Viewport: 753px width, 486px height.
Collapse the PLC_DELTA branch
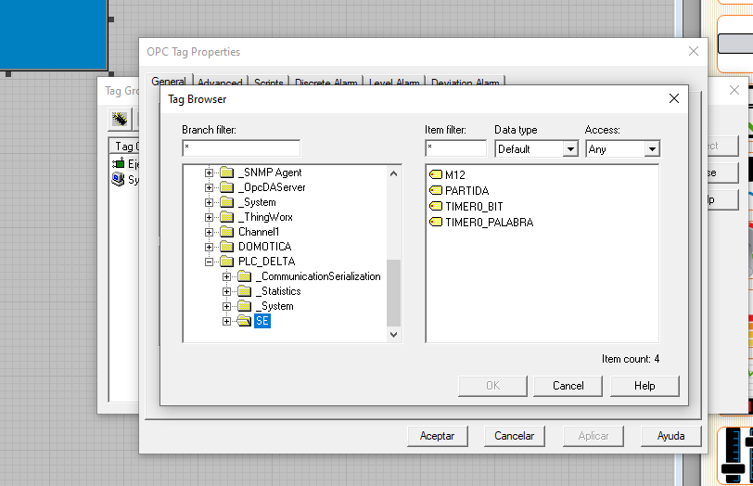210,262
